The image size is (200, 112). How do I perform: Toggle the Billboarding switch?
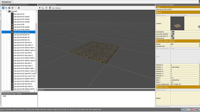pyautogui.click(x=172, y=38)
